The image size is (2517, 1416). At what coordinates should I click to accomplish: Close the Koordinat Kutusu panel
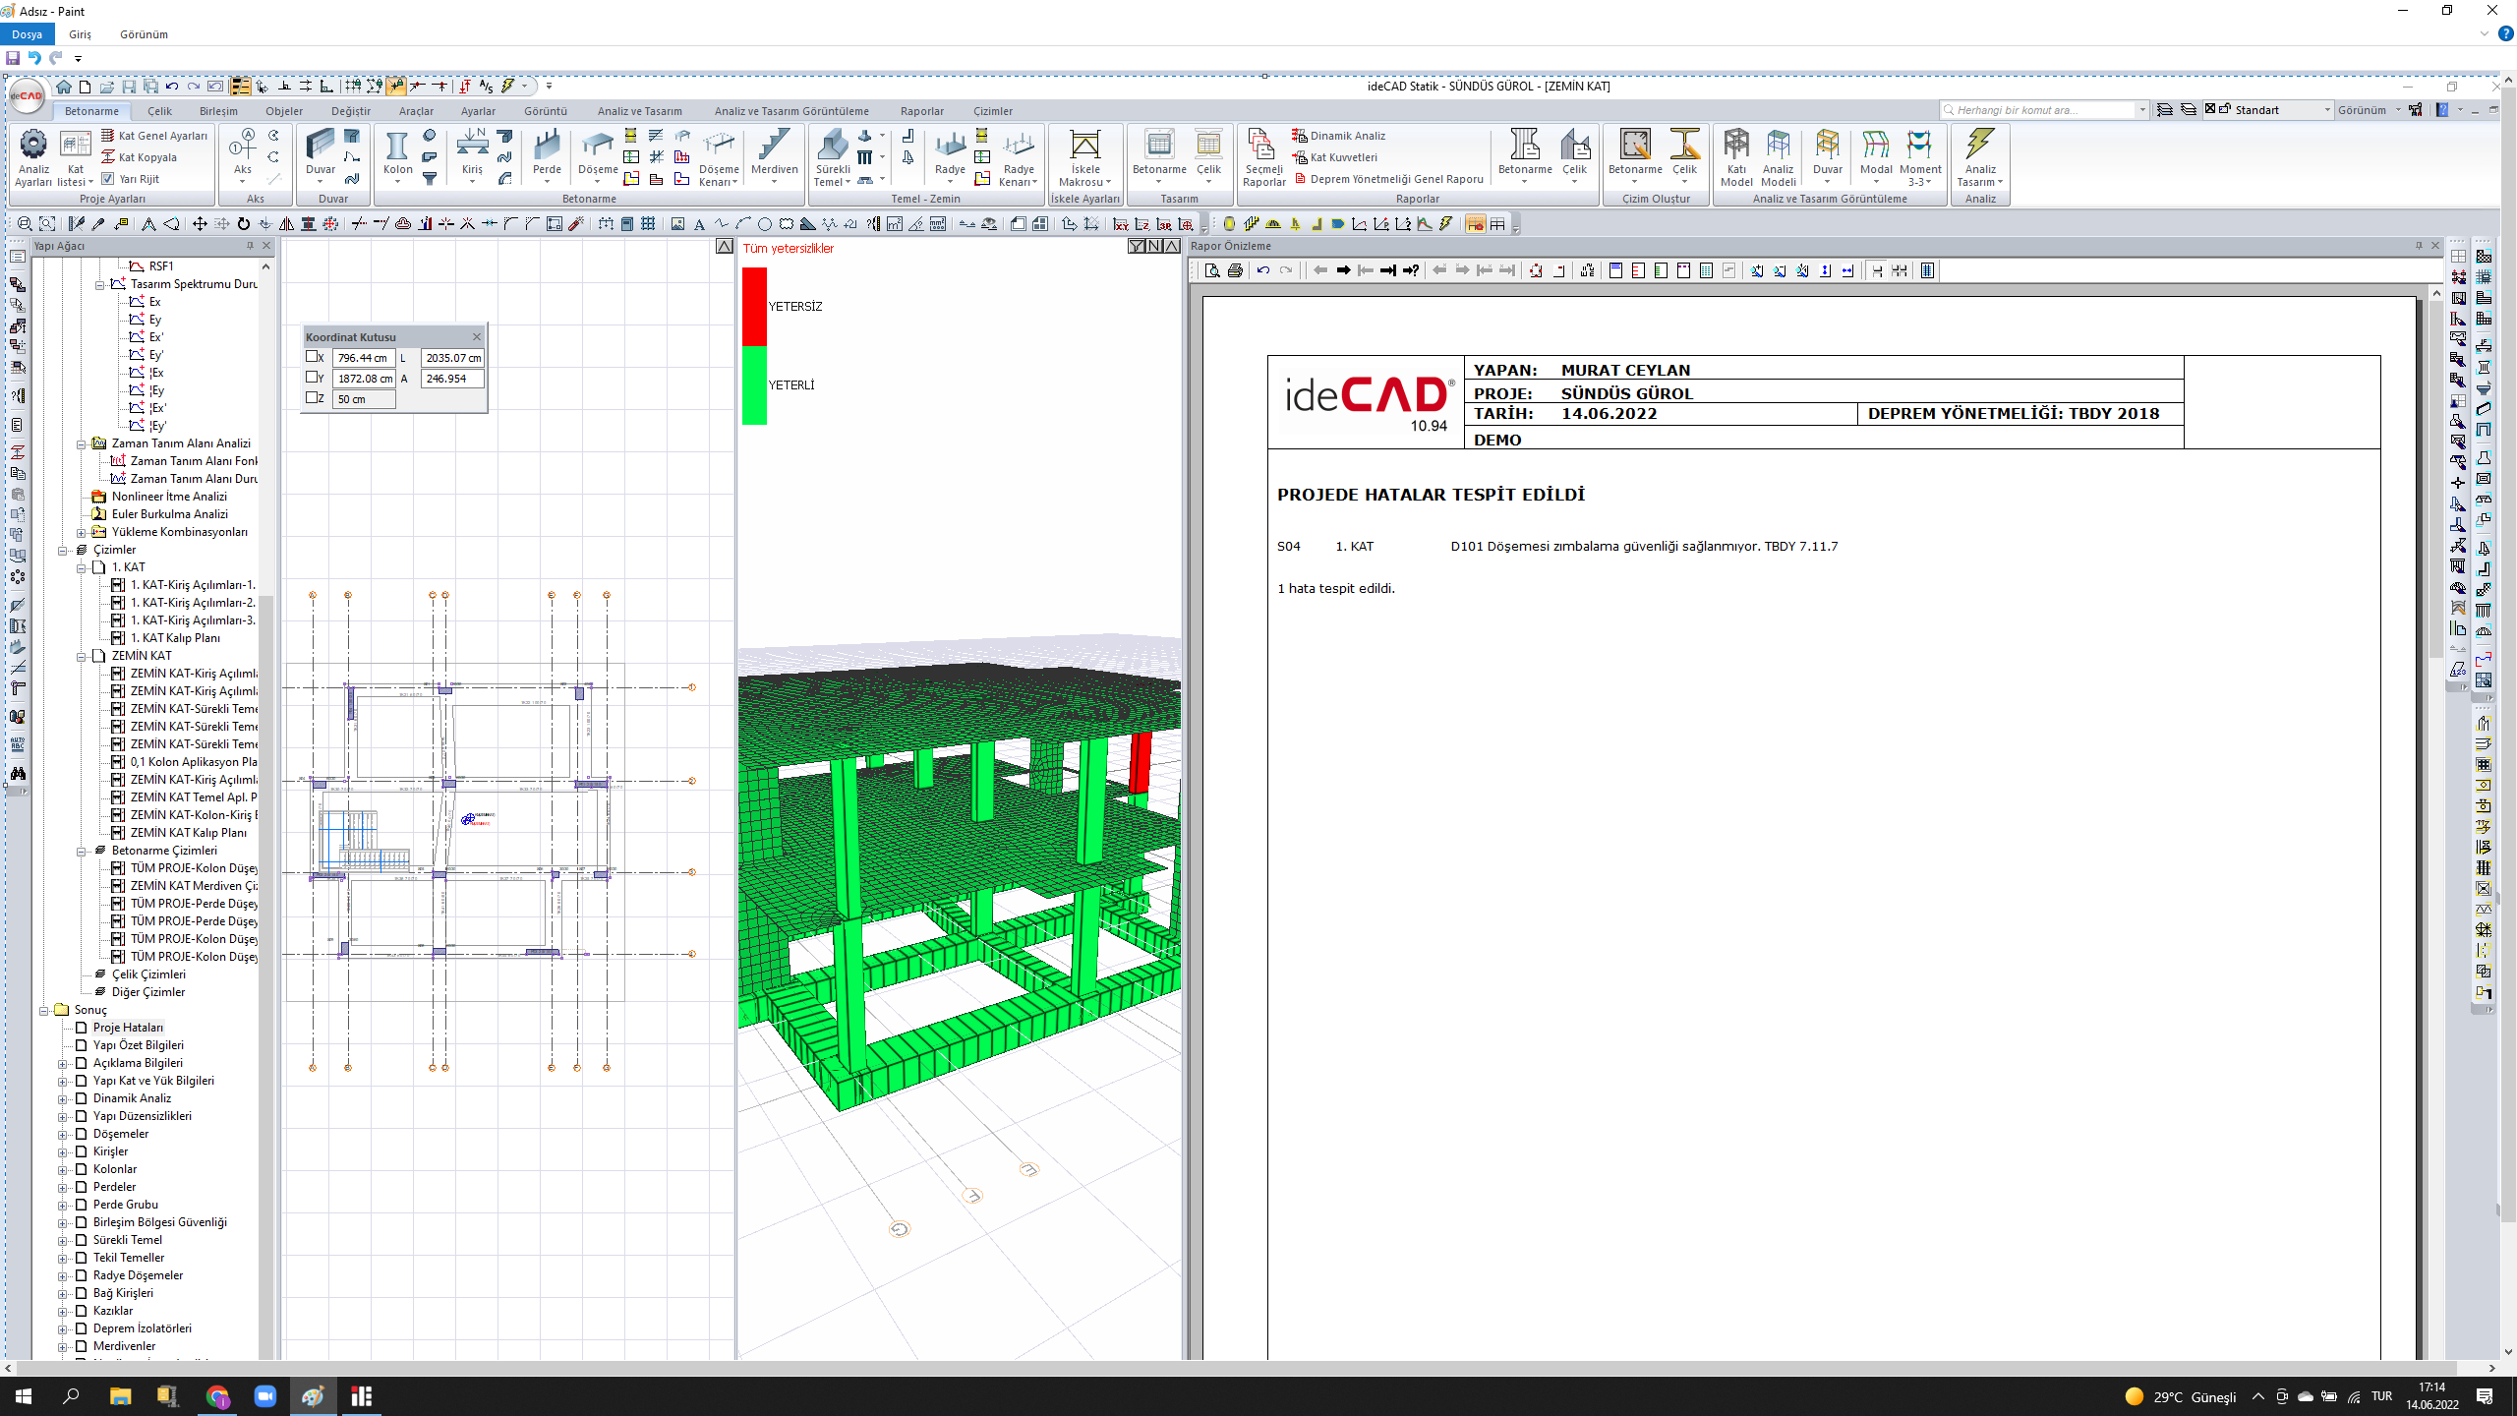477,336
